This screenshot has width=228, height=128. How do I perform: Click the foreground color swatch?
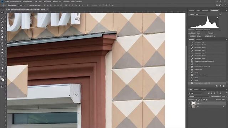(x=1, y=79)
